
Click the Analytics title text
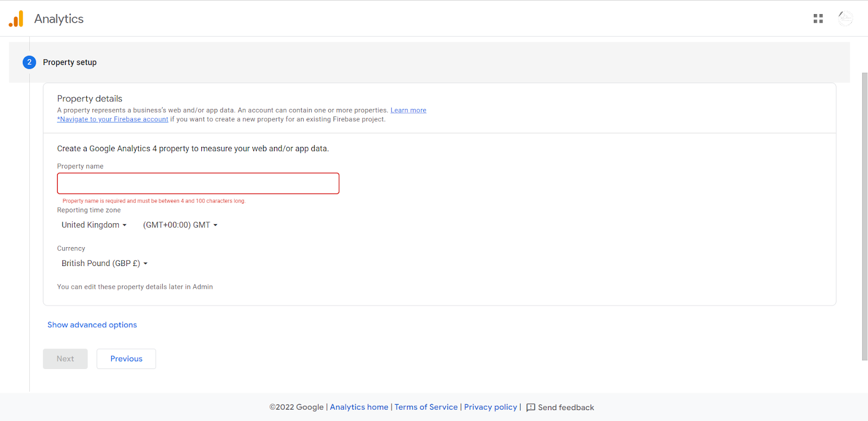[x=59, y=19]
